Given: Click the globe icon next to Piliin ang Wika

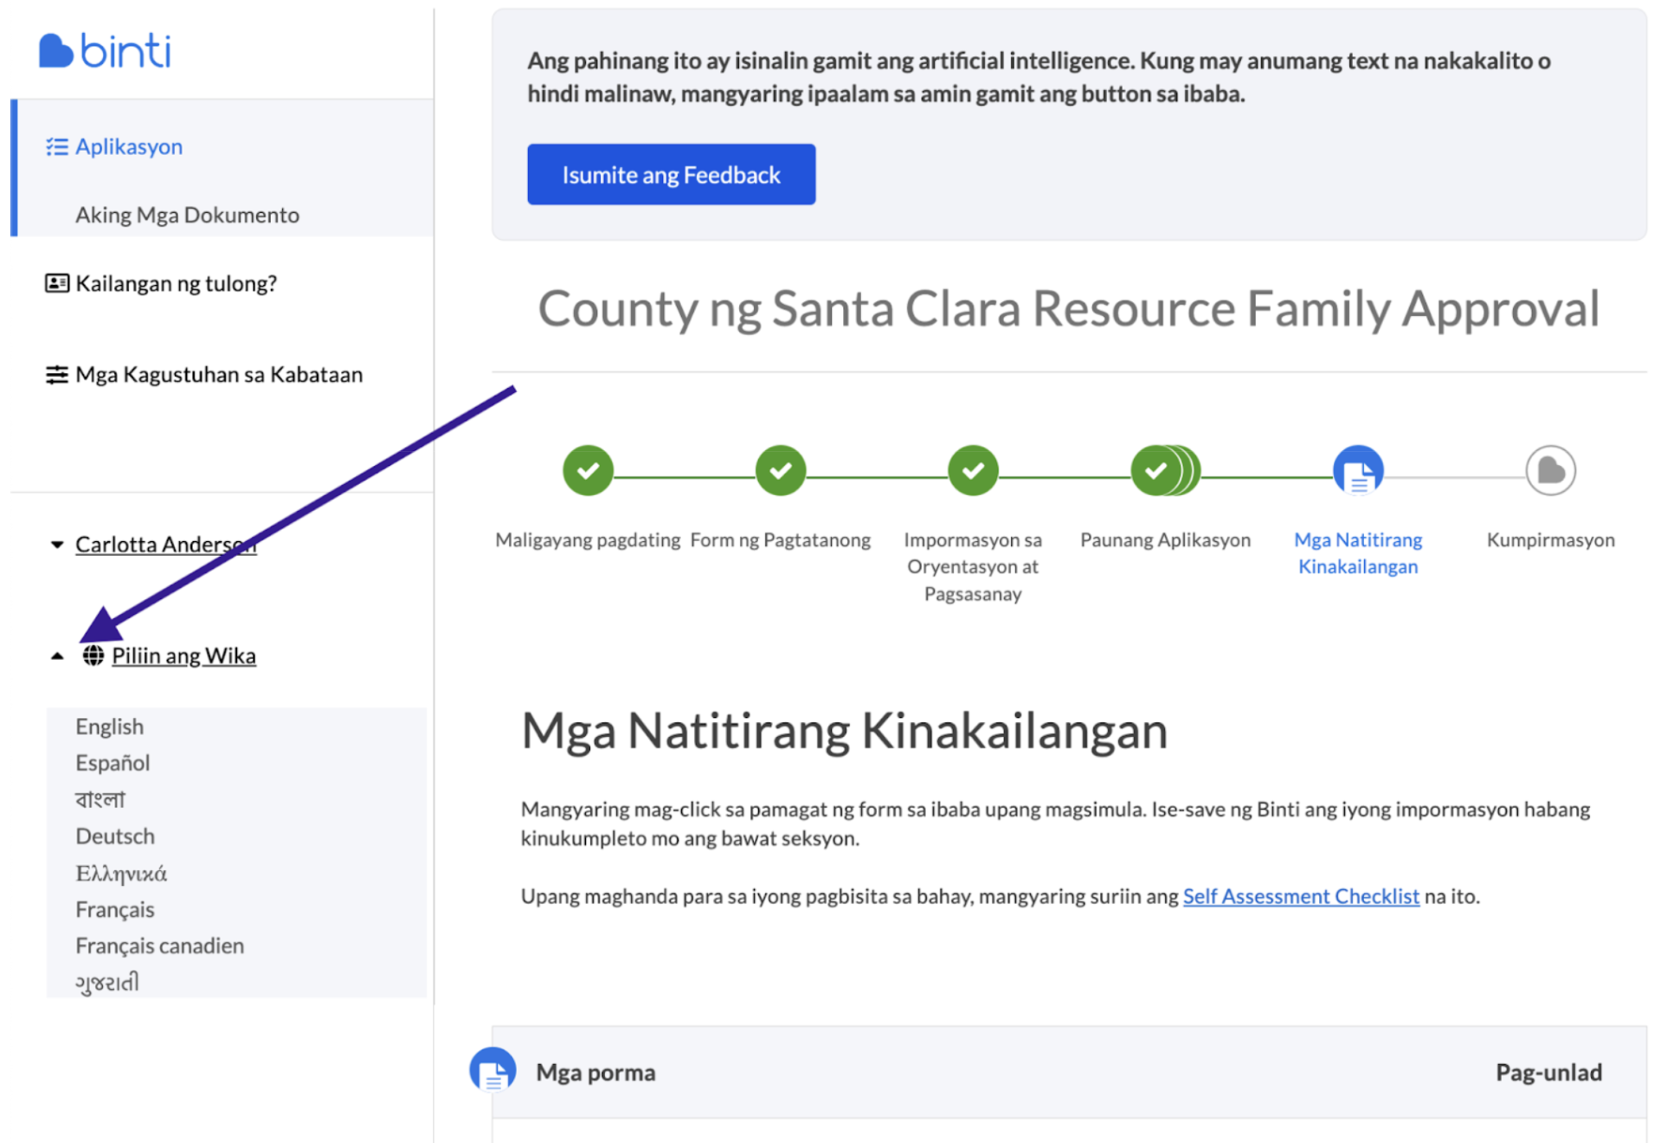Looking at the screenshot, I should pyautogui.click(x=92, y=655).
